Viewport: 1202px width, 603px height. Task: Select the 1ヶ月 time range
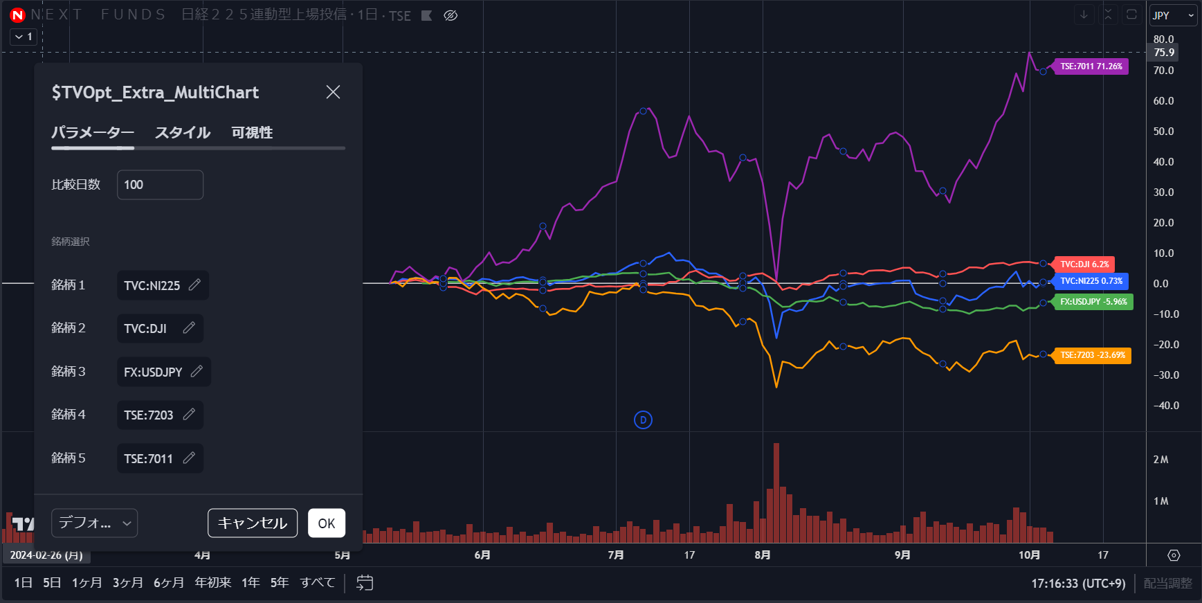point(86,583)
